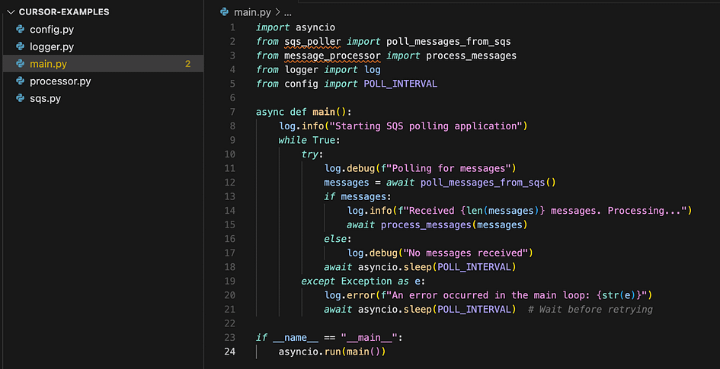The width and height of the screenshot is (720, 369).
Task: Click the Python icon in the main.py breadcrumb
Action: (224, 12)
